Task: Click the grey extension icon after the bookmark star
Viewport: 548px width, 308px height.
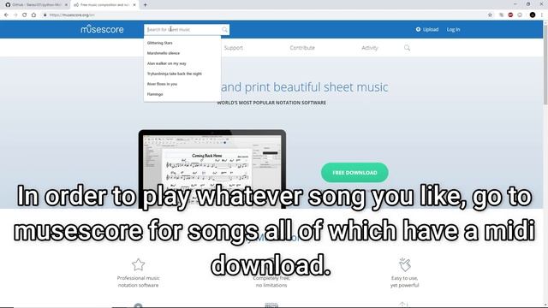Action: [x=501, y=15]
